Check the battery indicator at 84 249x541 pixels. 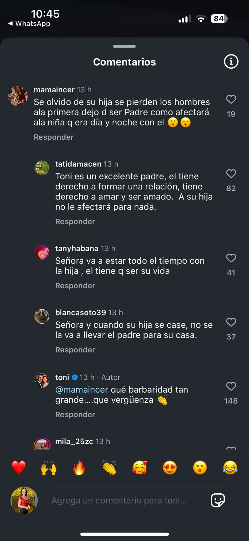click(219, 19)
